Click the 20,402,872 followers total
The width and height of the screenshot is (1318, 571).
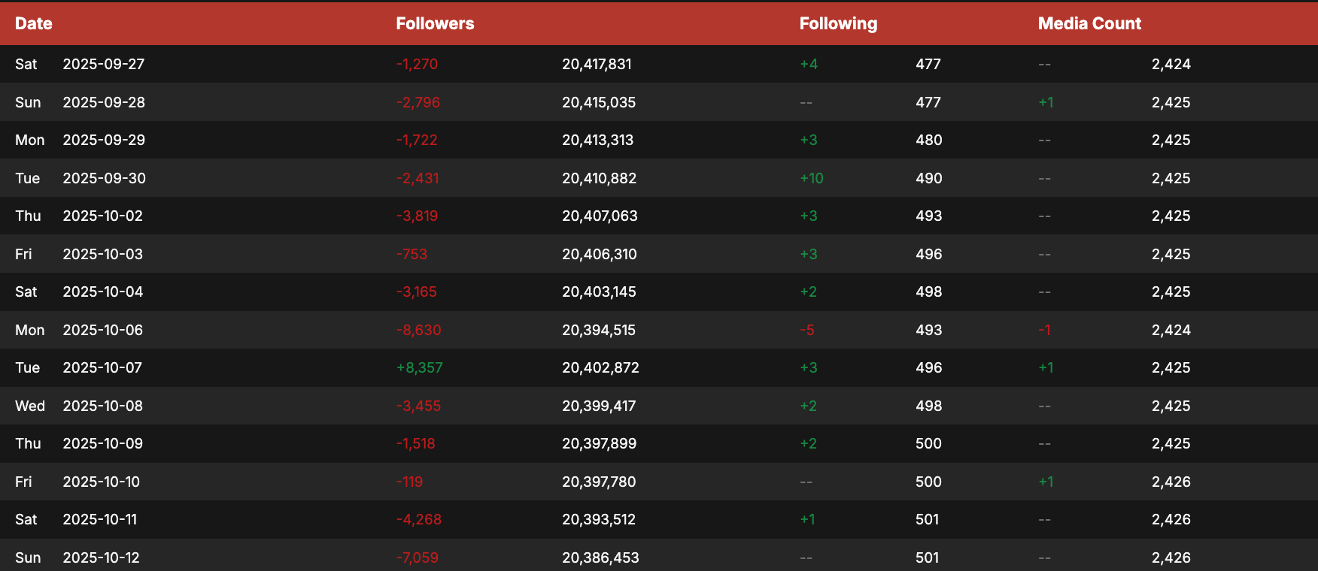[600, 367]
